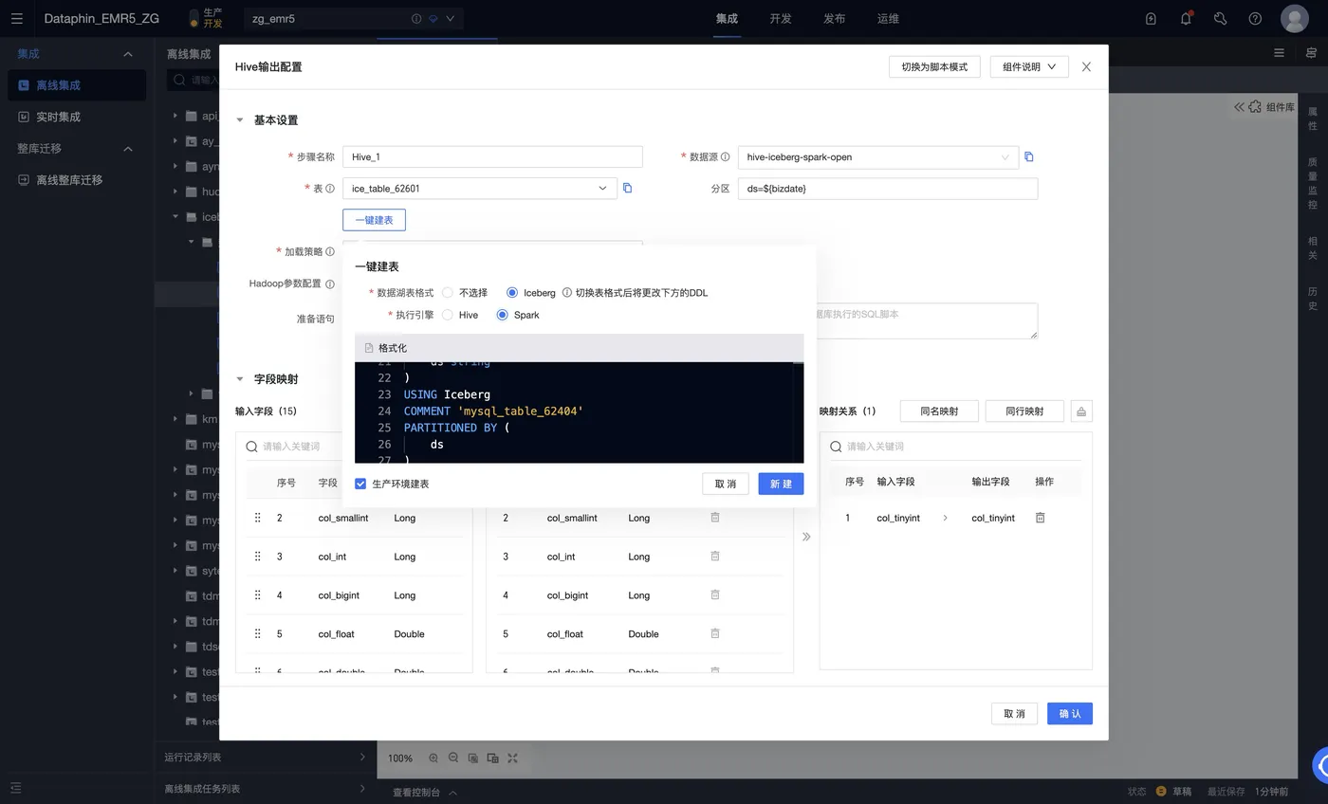Click the 同名映射 button
The height and width of the screenshot is (804, 1328).
pyautogui.click(x=939, y=411)
